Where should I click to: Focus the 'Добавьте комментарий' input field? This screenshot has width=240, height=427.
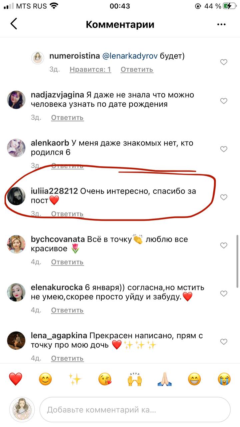135,410
